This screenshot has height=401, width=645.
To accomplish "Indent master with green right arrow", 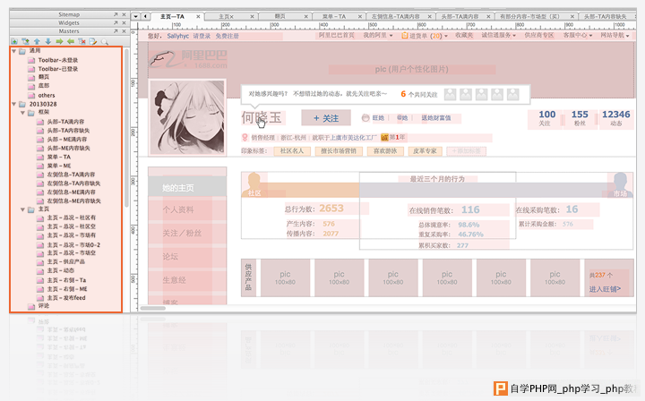I will [59, 41].
